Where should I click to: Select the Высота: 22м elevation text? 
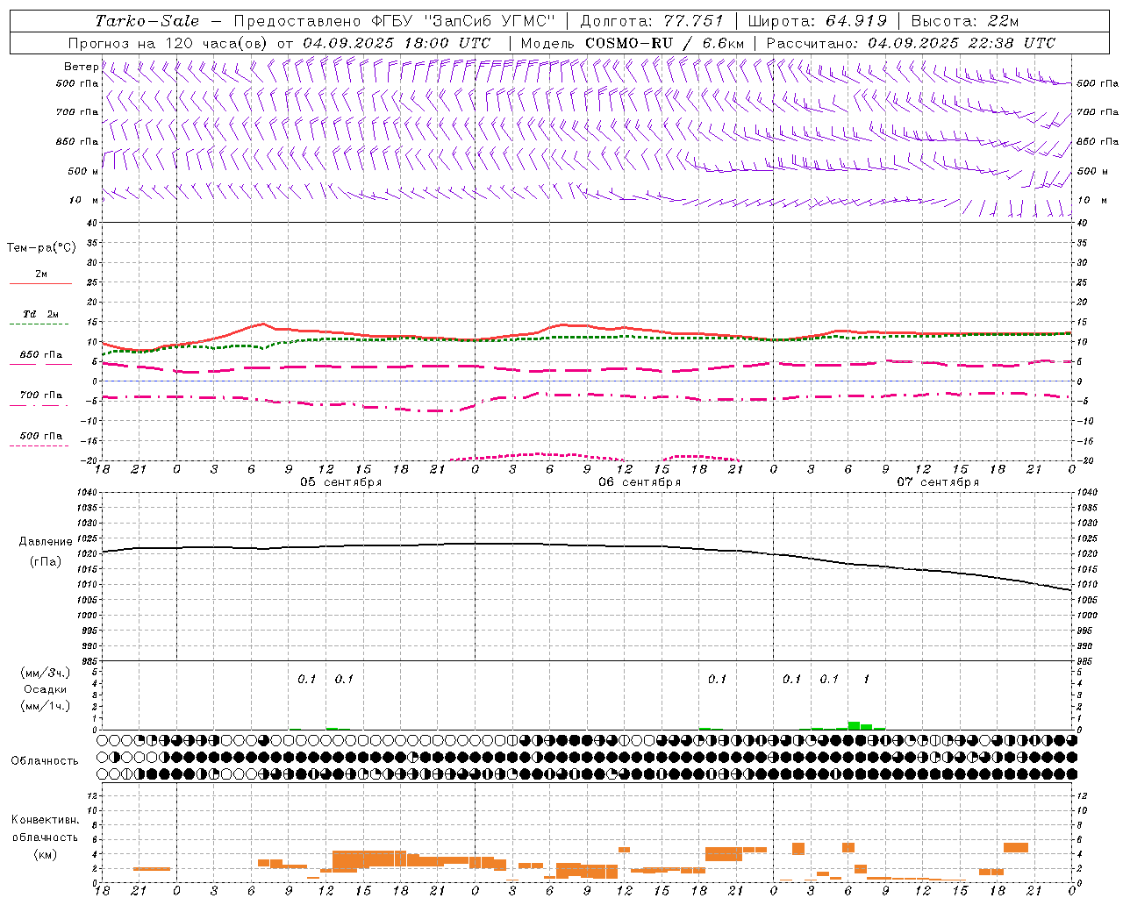(965, 21)
